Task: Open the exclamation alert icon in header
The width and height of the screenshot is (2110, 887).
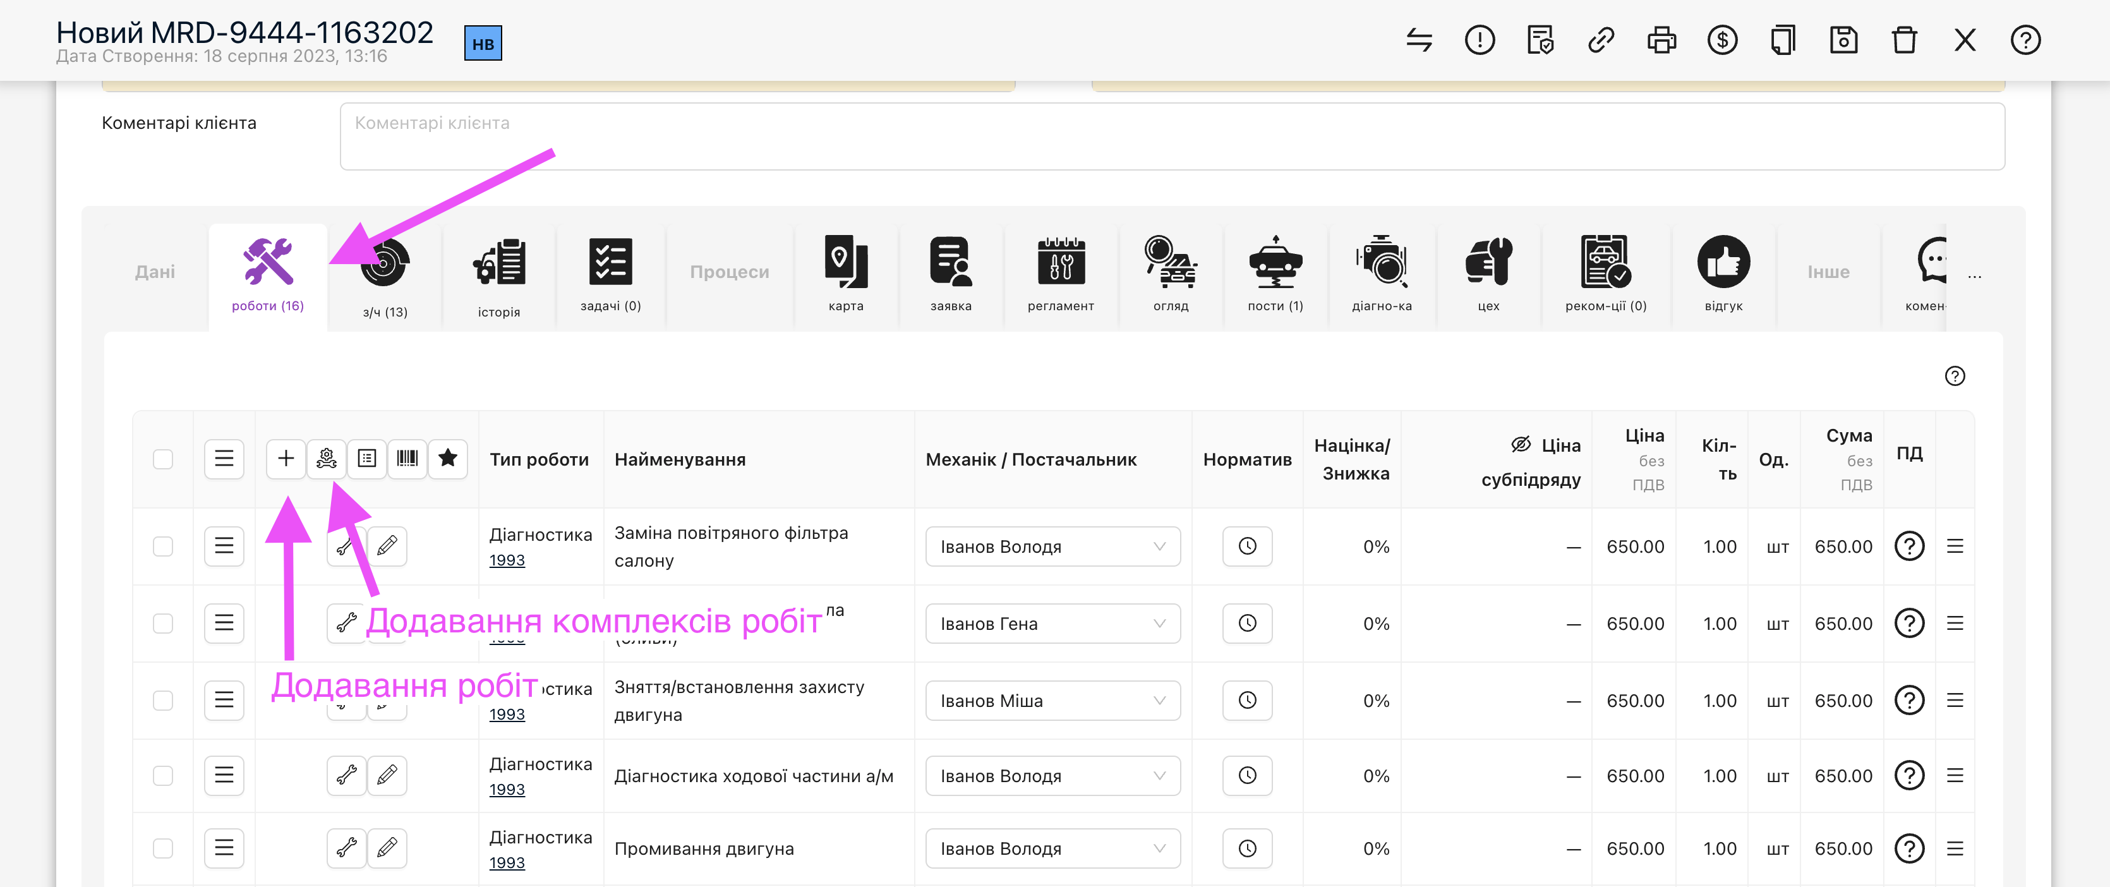Action: tap(1480, 40)
